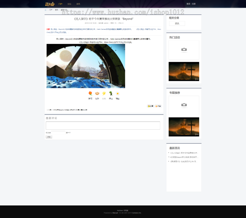Vote with the green soldier emotion icon

coord(111,93)
